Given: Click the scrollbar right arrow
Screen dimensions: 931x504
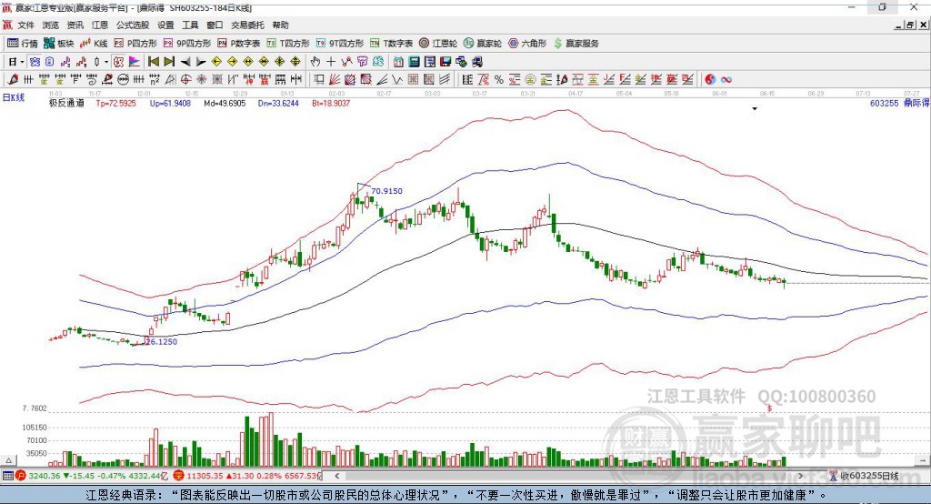Looking at the screenshot, I should (800, 476).
